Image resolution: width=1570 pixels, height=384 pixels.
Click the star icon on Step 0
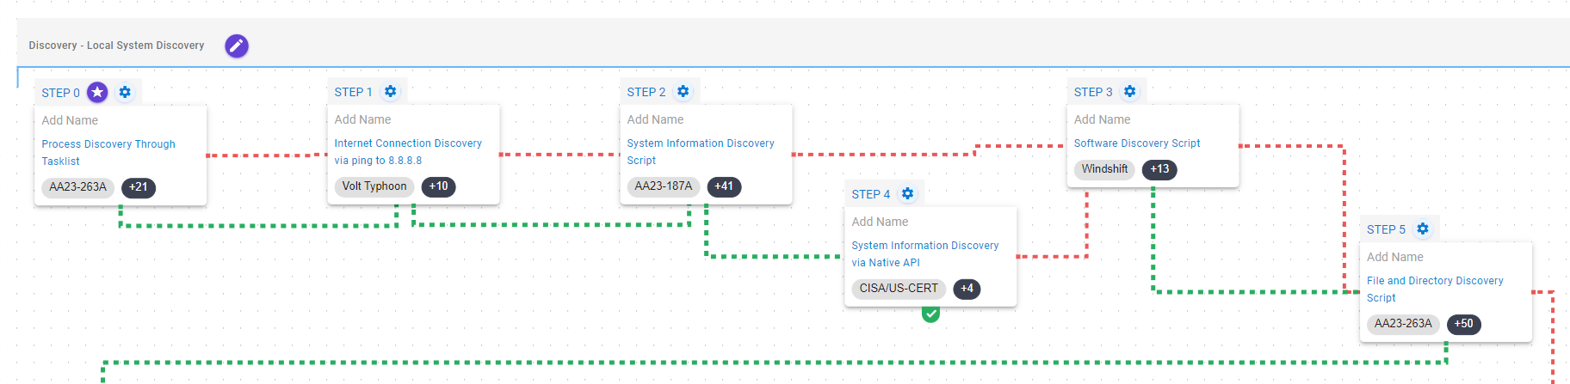[x=98, y=92]
